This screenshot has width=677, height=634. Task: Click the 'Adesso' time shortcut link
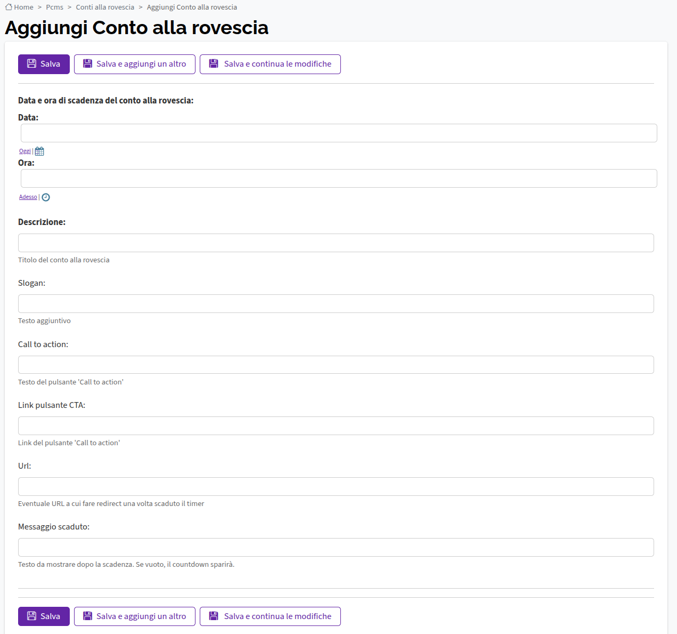pyautogui.click(x=28, y=197)
